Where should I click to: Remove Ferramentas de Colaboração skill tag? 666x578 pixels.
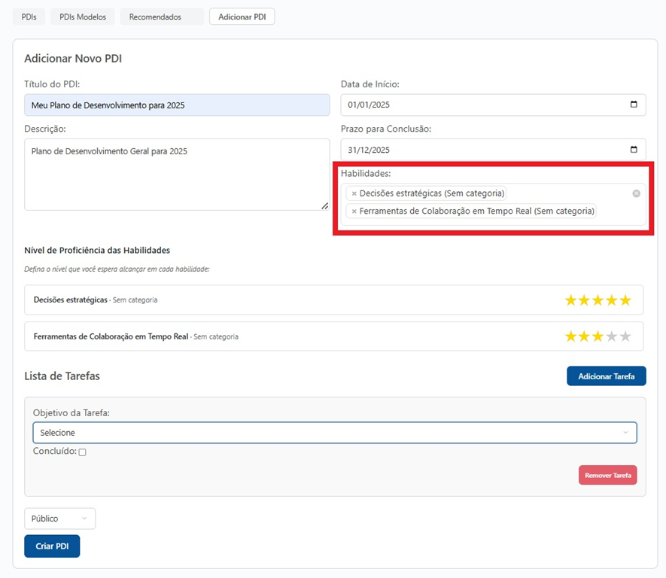(354, 211)
